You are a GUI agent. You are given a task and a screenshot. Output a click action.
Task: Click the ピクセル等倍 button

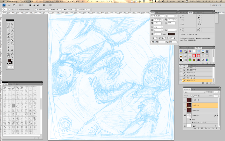[x=42, y=10]
